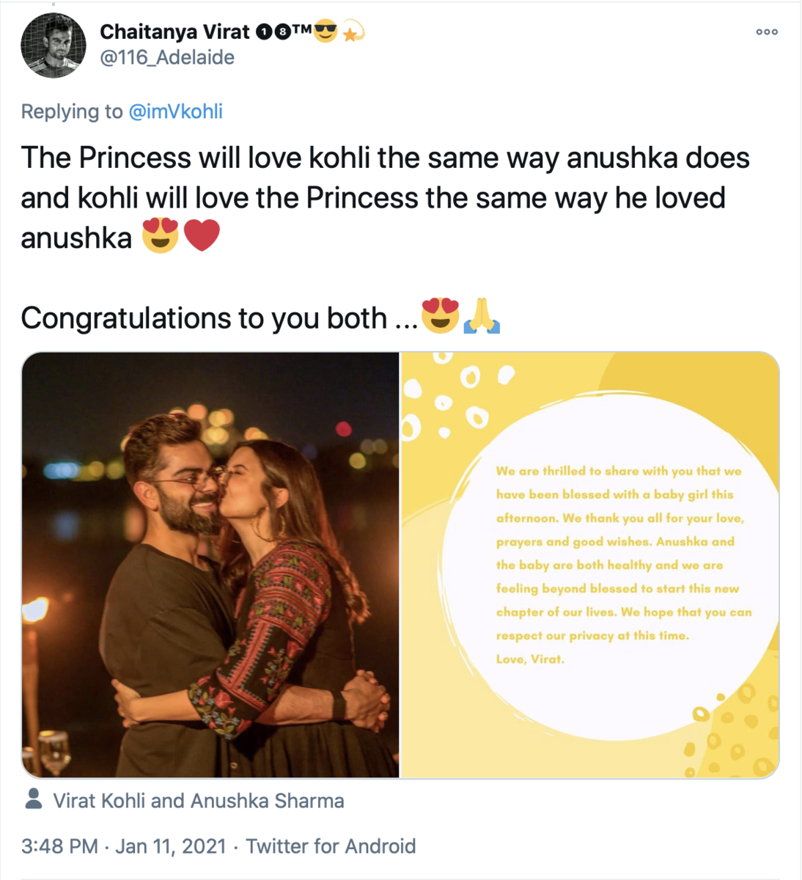Open the Virat Kohli and Anushka Sharma tag
The height and width of the screenshot is (880, 802).
point(198,801)
